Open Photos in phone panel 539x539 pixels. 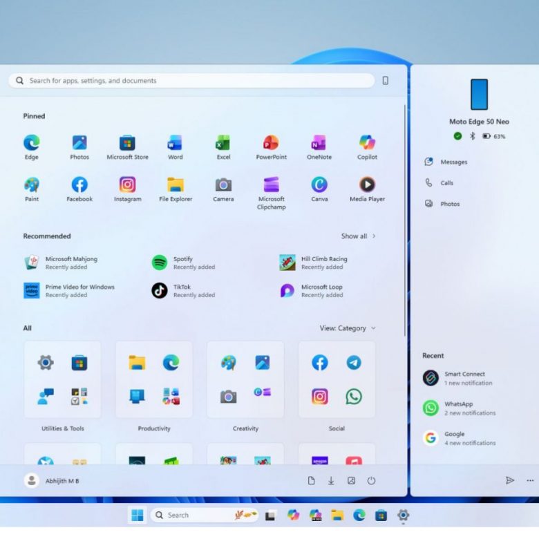[443, 204]
